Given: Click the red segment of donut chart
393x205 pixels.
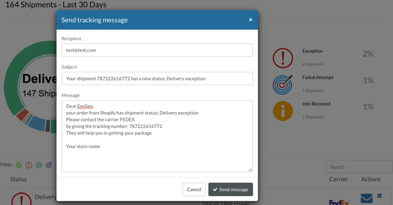Looking at the screenshot, I should coord(22,115).
